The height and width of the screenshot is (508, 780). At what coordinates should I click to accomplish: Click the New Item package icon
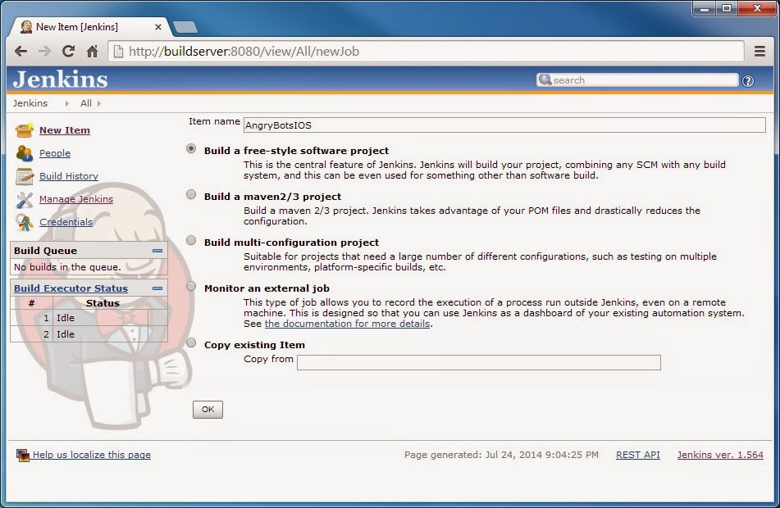(x=25, y=130)
